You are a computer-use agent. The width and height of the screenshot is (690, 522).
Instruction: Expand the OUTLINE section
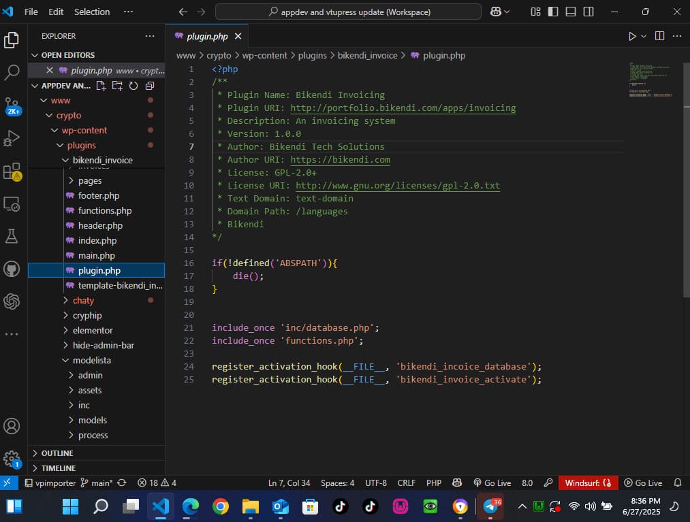pyautogui.click(x=57, y=453)
